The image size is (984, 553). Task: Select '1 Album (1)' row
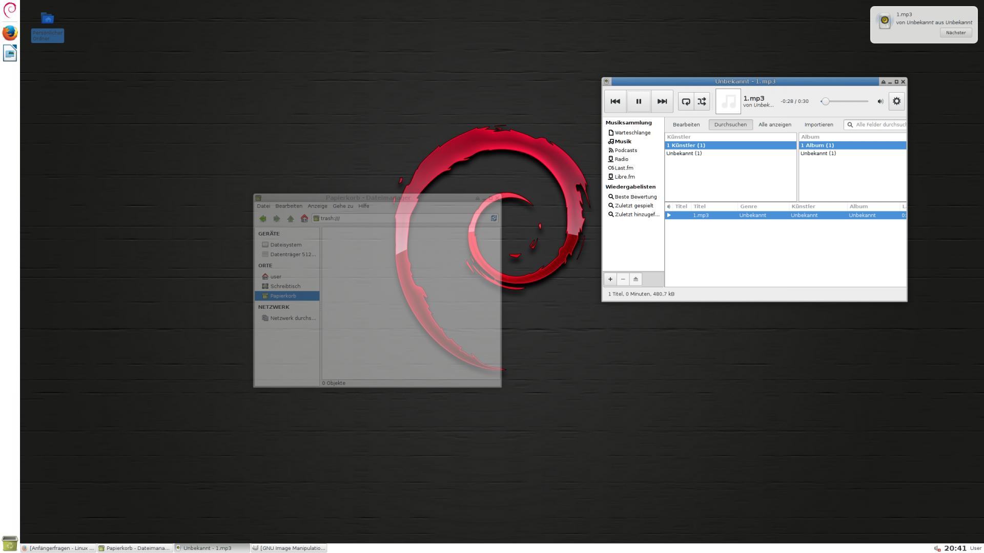pyautogui.click(x=853, y=145)
